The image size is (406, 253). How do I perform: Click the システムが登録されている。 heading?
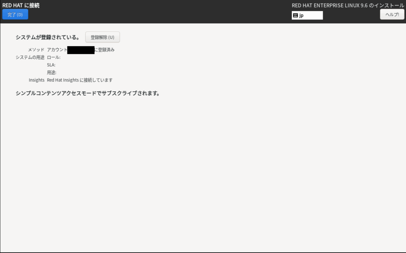[48, 38]
